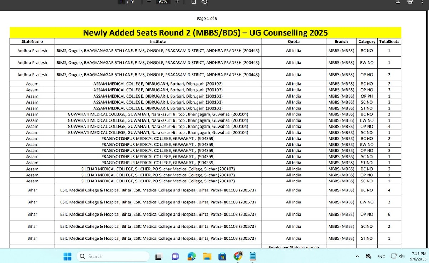Click ESIC Medical College Bihta in the OP NO row
Viewport: 429px width, 263px height.
click(x=158, y=215)
